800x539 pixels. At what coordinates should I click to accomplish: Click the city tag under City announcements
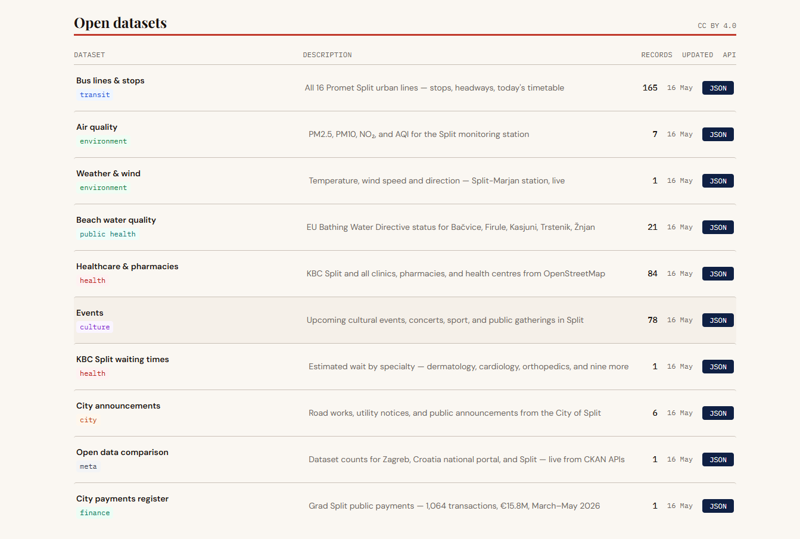[x=88, y=420]
